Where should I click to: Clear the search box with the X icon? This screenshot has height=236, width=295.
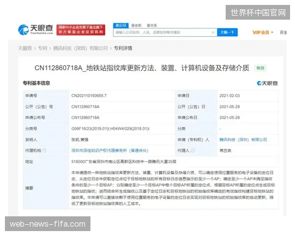pyautogui.click(x=213, y=32)
